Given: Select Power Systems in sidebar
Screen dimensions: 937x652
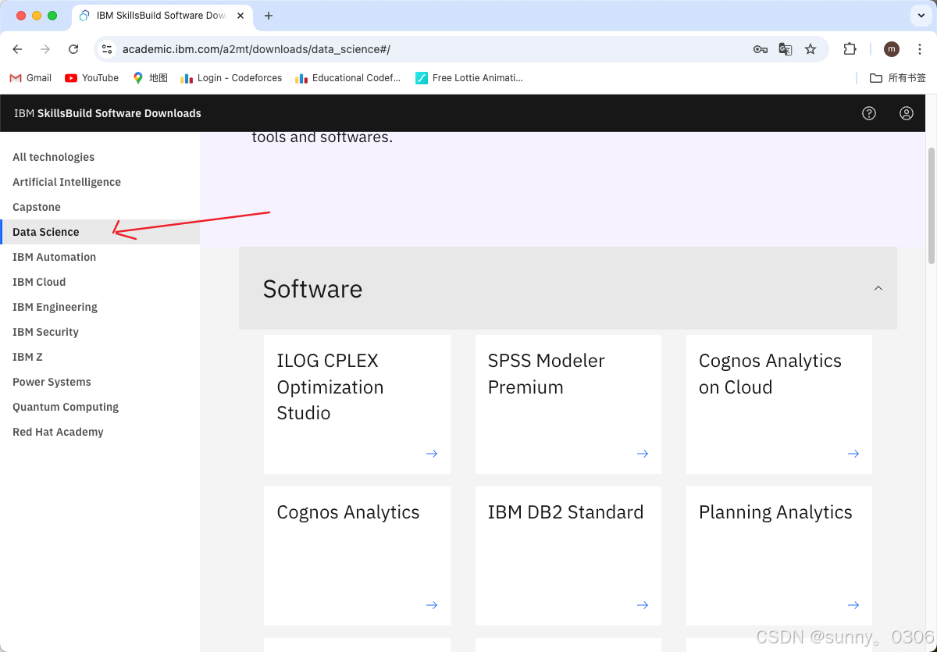Looking at the screenshot, I should point(100,382).
